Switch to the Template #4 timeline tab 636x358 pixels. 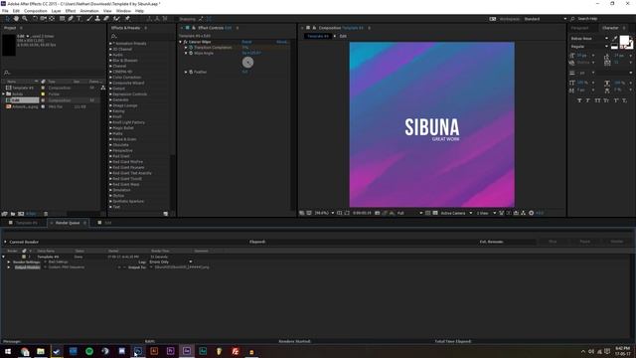click(27, 223)
